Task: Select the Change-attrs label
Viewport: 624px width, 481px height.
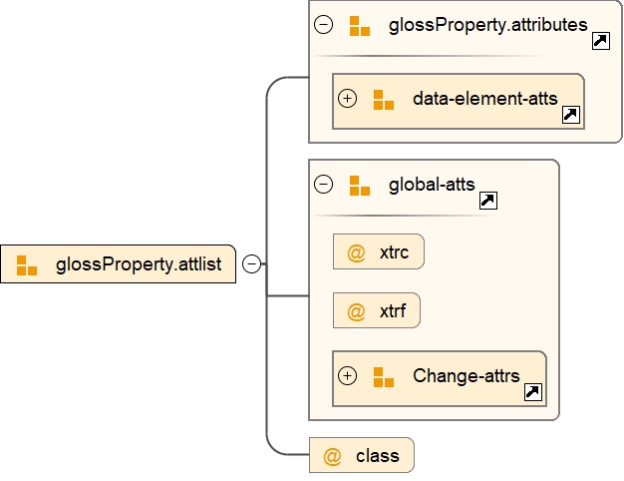Action: click(467, 376)
